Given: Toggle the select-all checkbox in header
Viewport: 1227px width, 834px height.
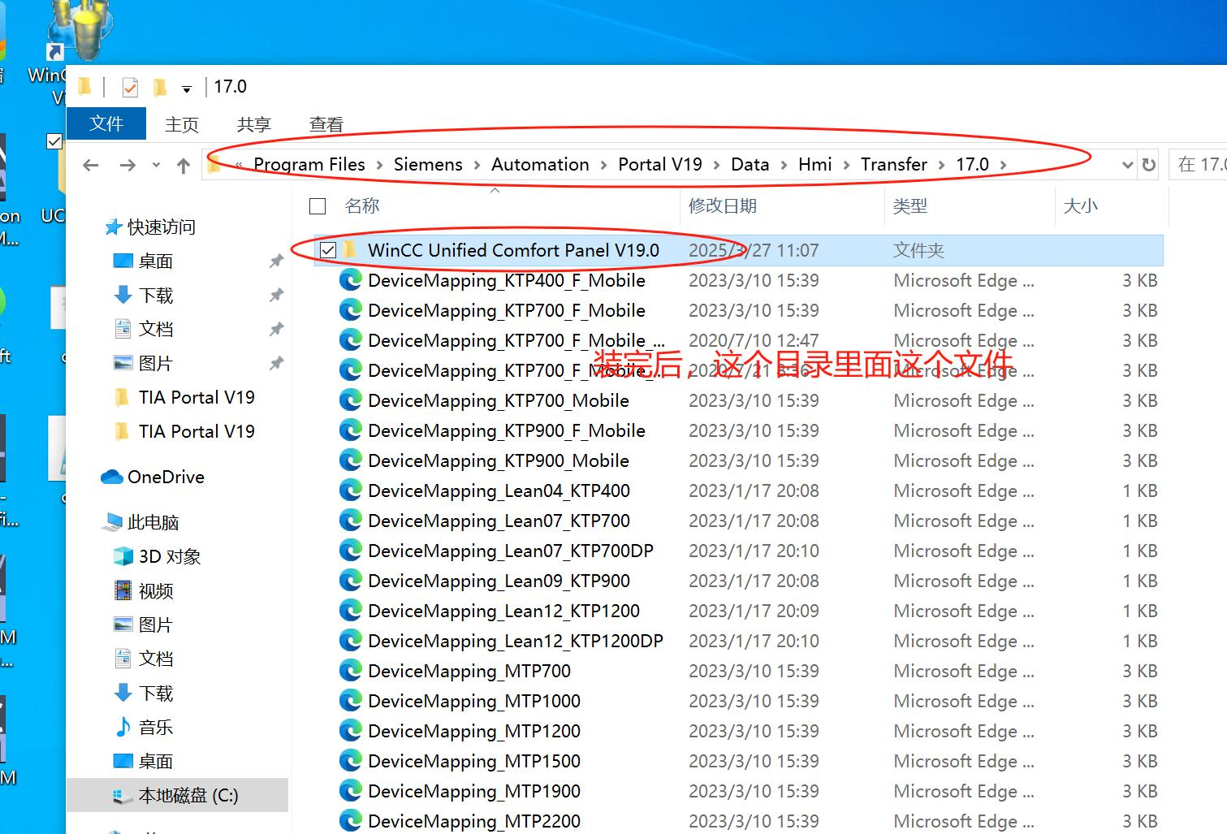Looking at the screenshot, I should point(318,206).
